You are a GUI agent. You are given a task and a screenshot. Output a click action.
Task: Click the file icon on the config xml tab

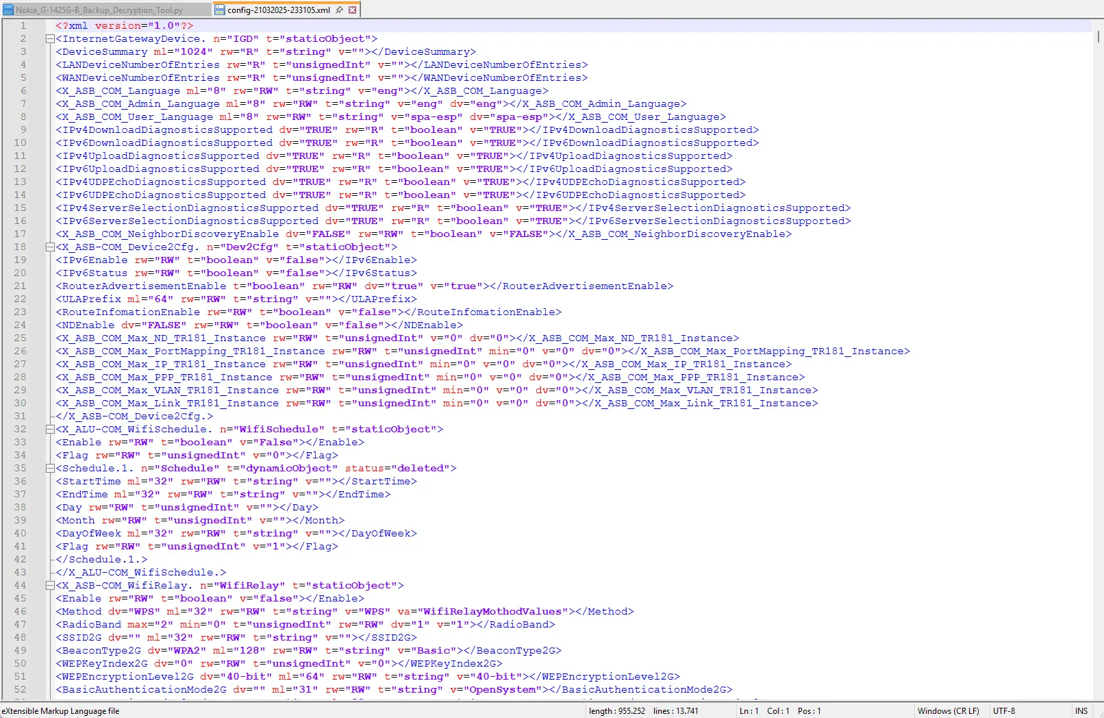click(x=220, y=10)
